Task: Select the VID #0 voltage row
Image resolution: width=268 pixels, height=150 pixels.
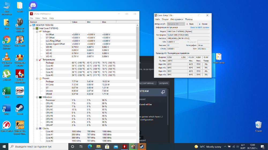Action: coord(83,47)
